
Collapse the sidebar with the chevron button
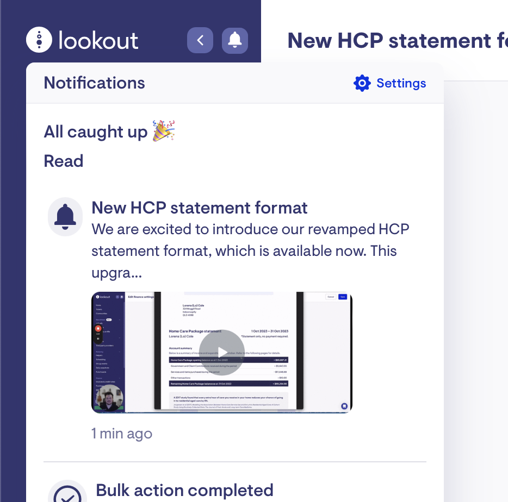(x=200, y=40)
